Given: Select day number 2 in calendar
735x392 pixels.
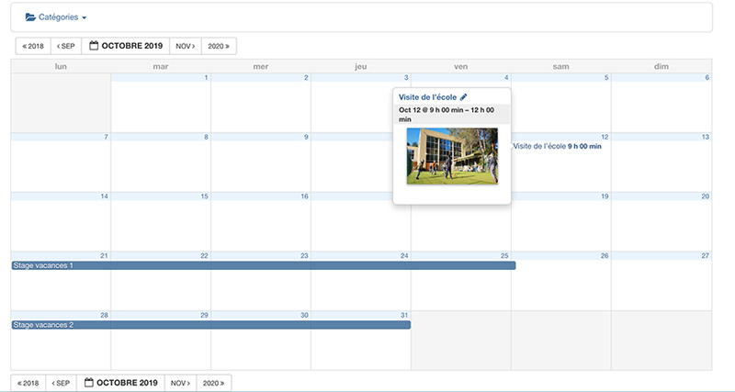Looking at the screenshot, I should [306, 77].
